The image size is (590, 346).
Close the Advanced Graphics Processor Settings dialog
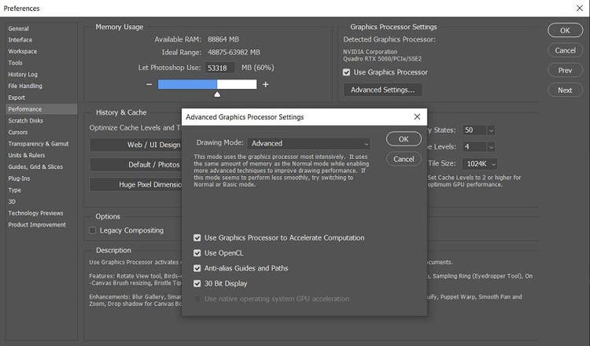pos(417,117)
